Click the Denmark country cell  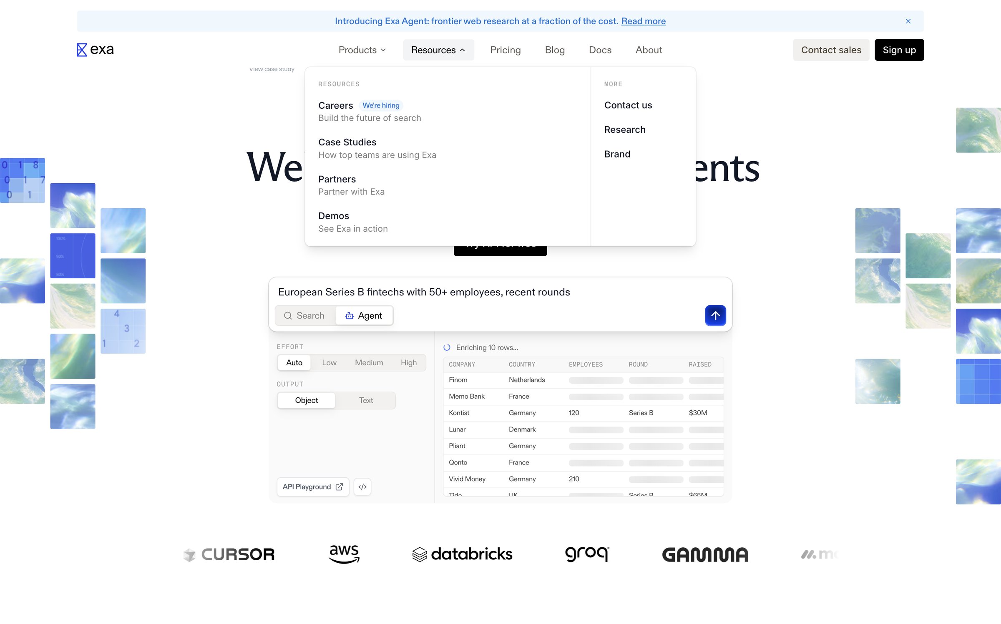[x=522, y=429]
